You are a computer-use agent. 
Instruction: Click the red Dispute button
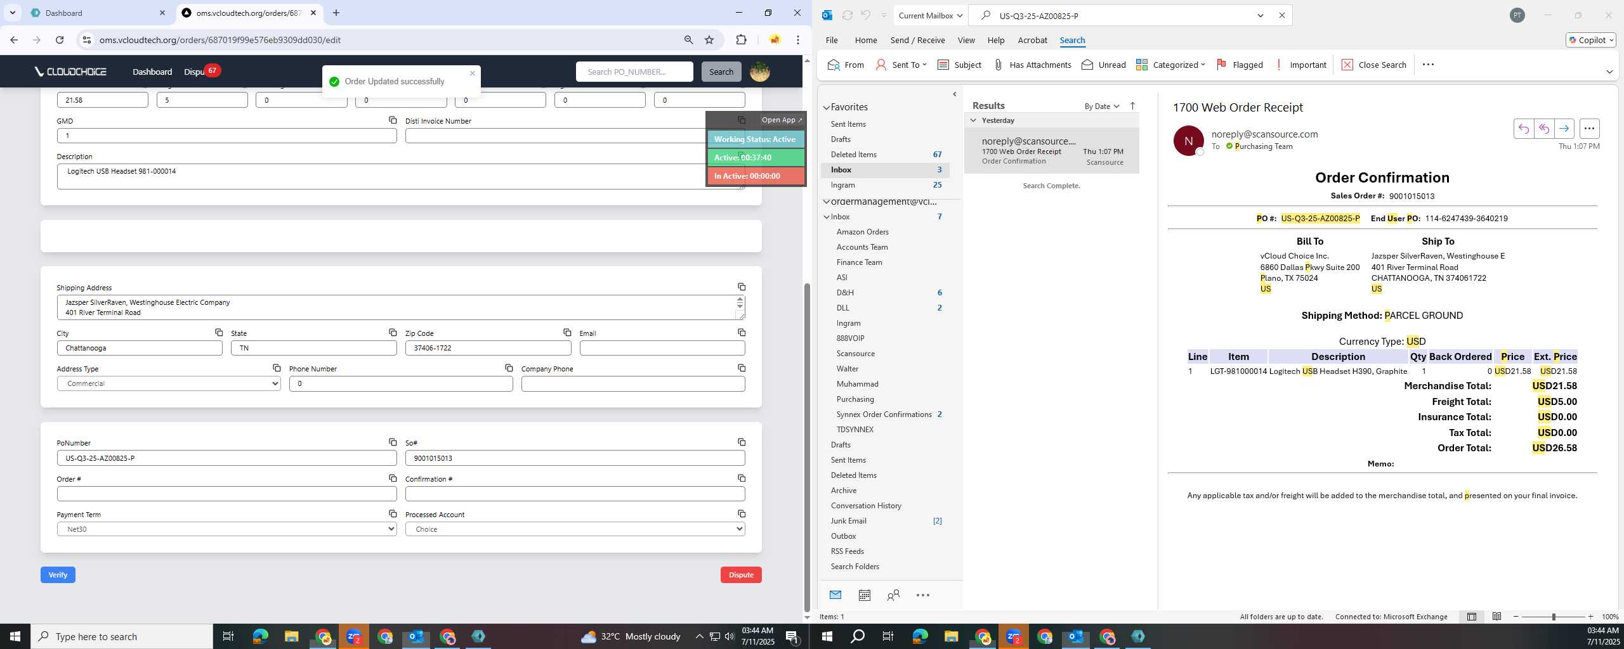click(x=741, y=575)
